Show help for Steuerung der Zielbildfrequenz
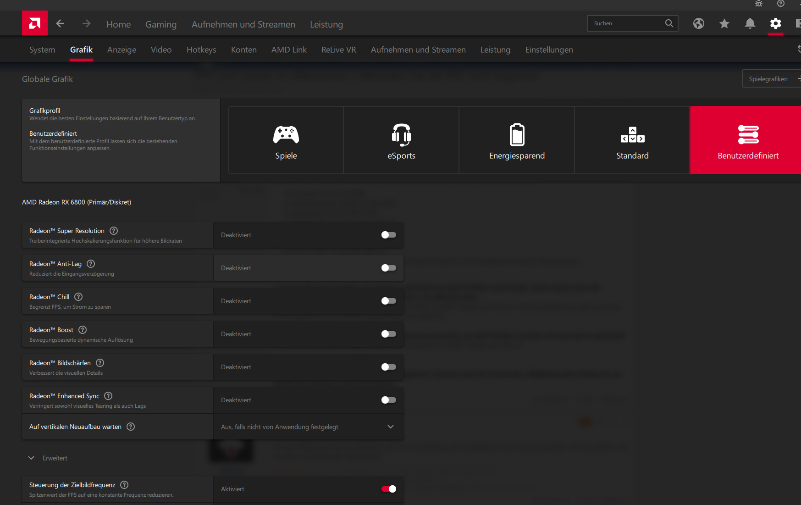801x505 pixels. pyautogui.click(x=124, y=485)
